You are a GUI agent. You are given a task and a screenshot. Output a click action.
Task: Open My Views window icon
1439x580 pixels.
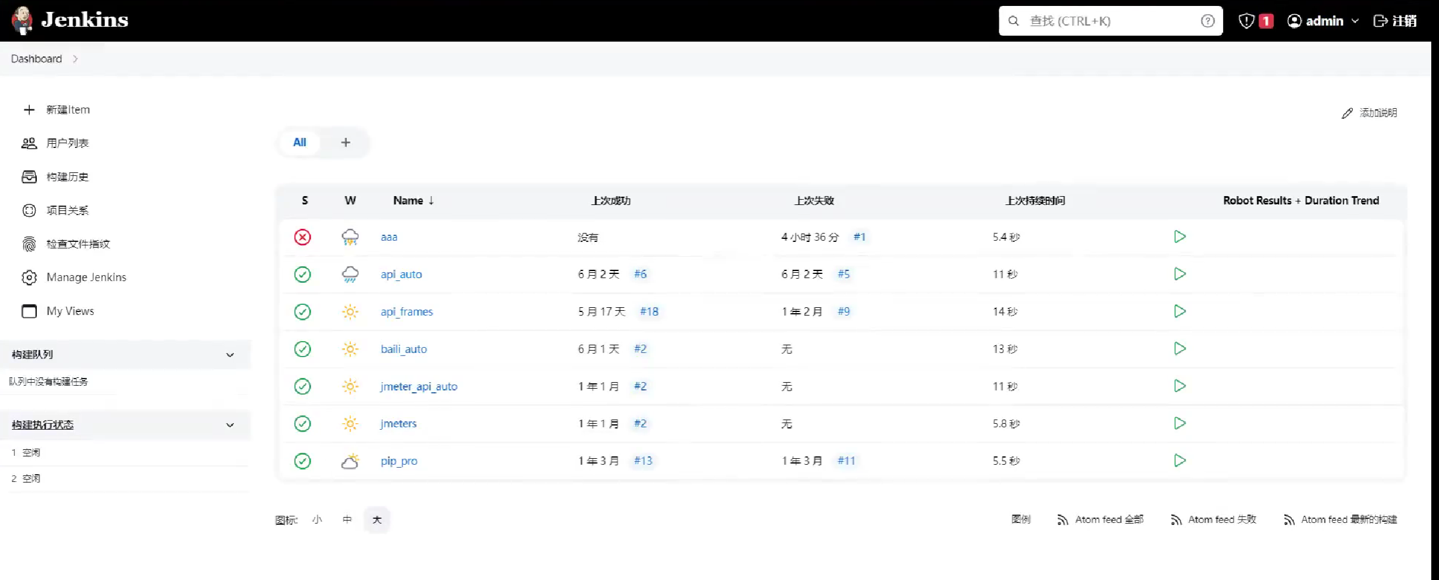click(29, 311)
